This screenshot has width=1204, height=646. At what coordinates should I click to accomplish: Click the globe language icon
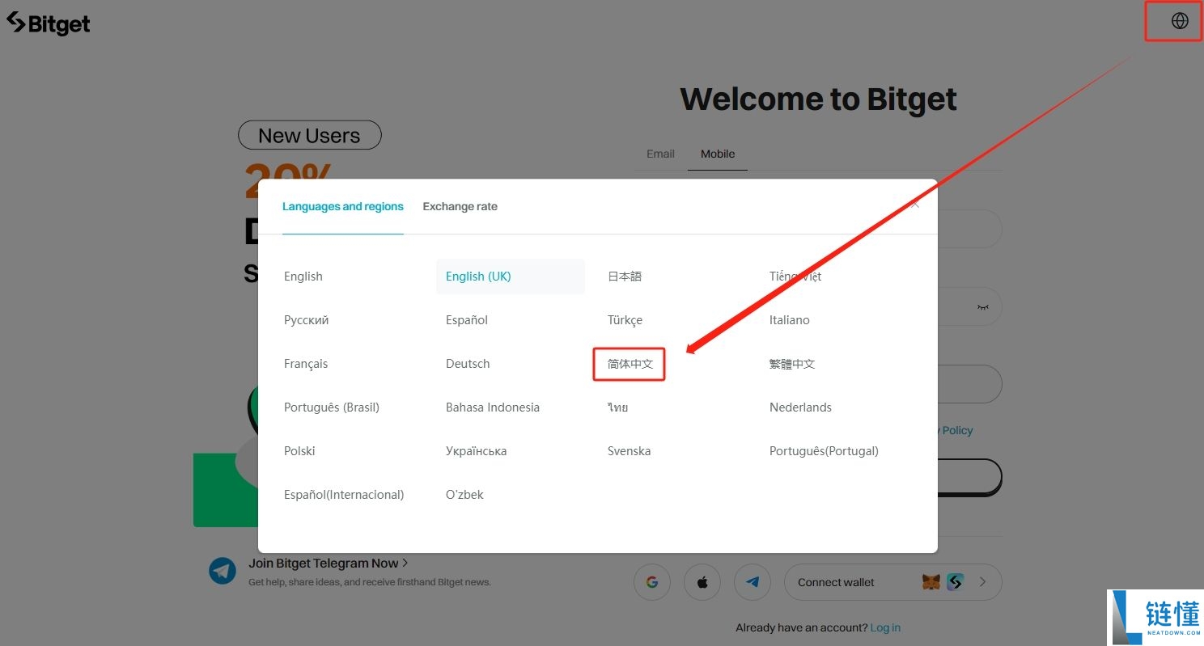[x=1180, y=21]
